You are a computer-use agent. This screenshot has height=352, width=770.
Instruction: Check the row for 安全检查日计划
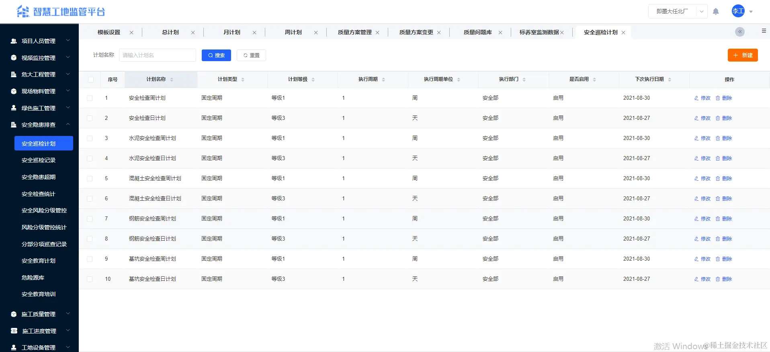(90, 118)
